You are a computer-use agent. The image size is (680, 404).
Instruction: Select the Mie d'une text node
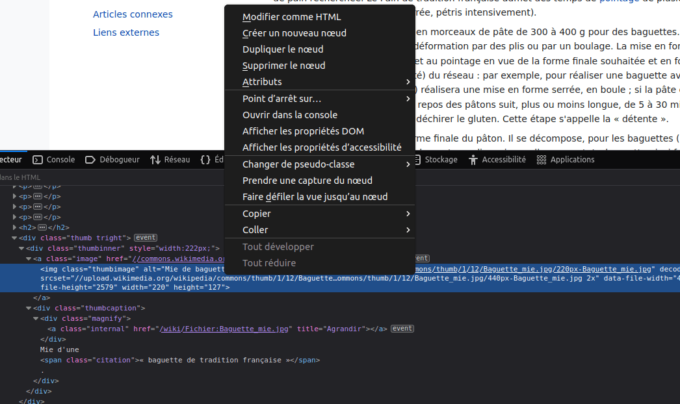coord(59,350)
